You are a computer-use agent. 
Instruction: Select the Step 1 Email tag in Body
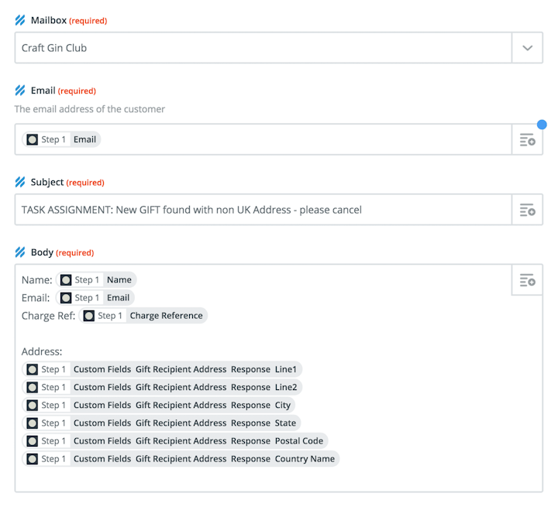95,298
